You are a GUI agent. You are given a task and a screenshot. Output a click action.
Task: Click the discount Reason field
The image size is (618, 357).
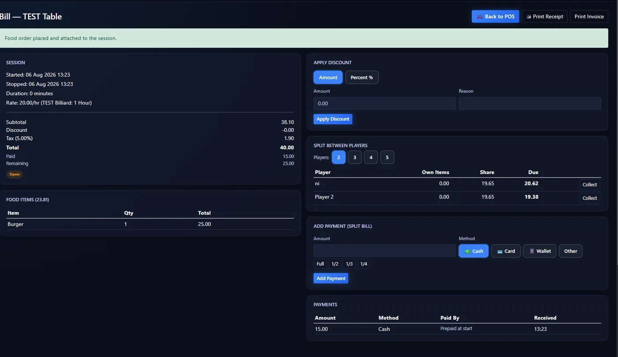click(x=530, y=104)
